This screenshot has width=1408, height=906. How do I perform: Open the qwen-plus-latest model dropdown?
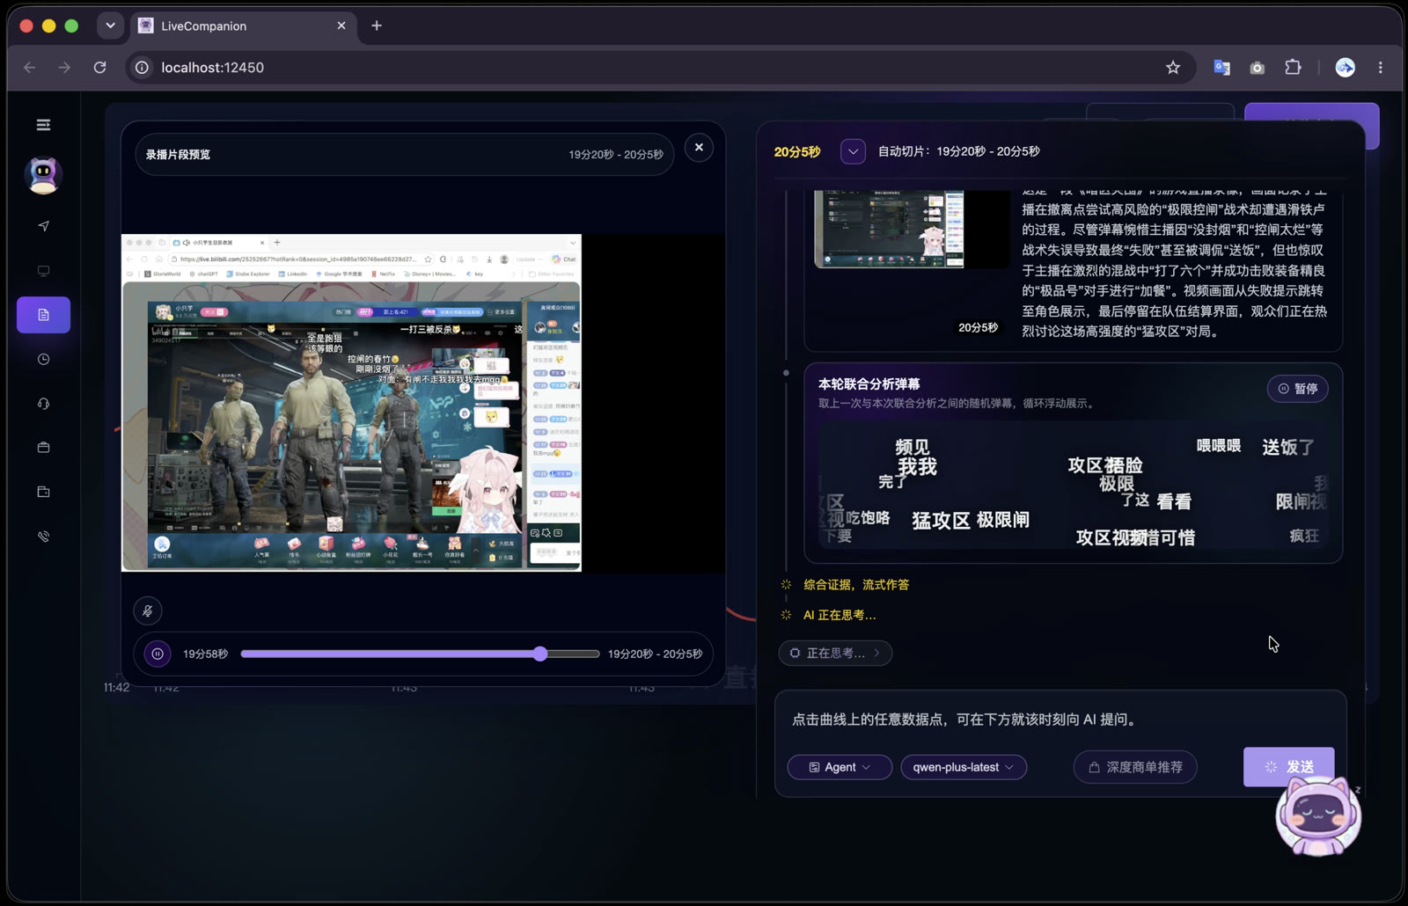[x=964, y=767]
